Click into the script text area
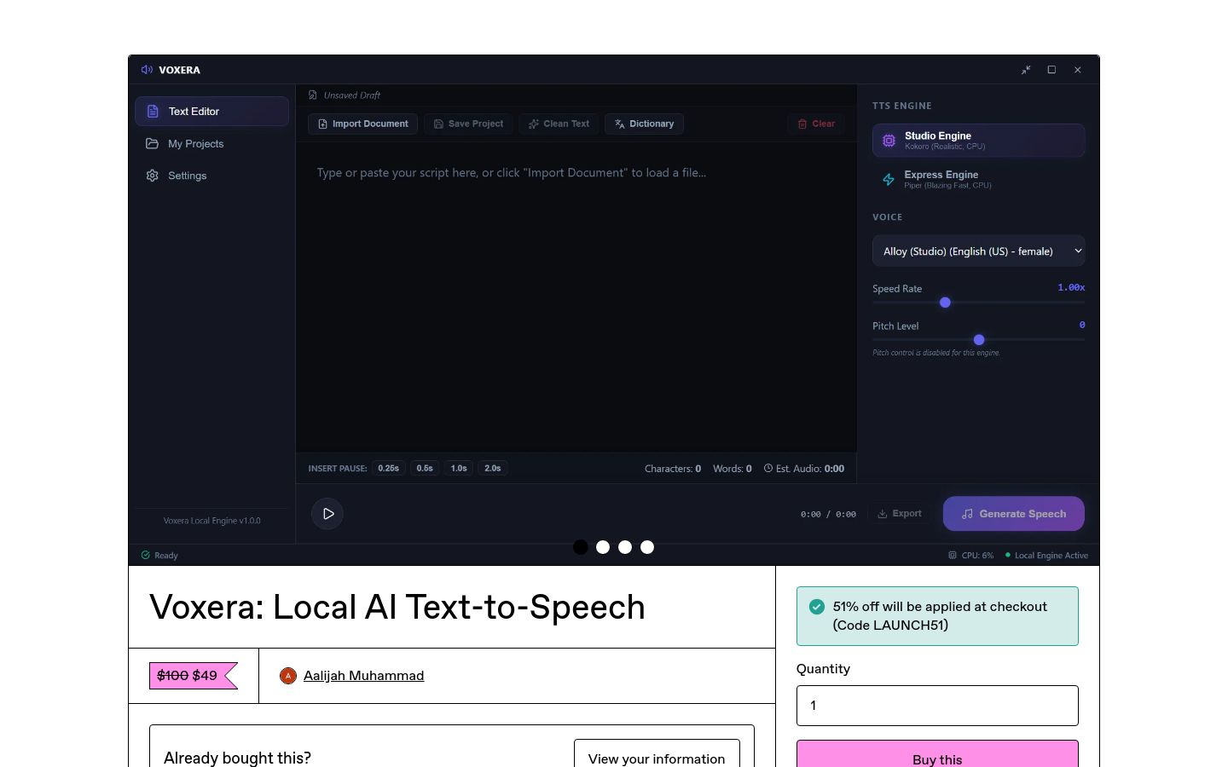The width and height of the screenshot is (1228, 767). tap(576, 297)
